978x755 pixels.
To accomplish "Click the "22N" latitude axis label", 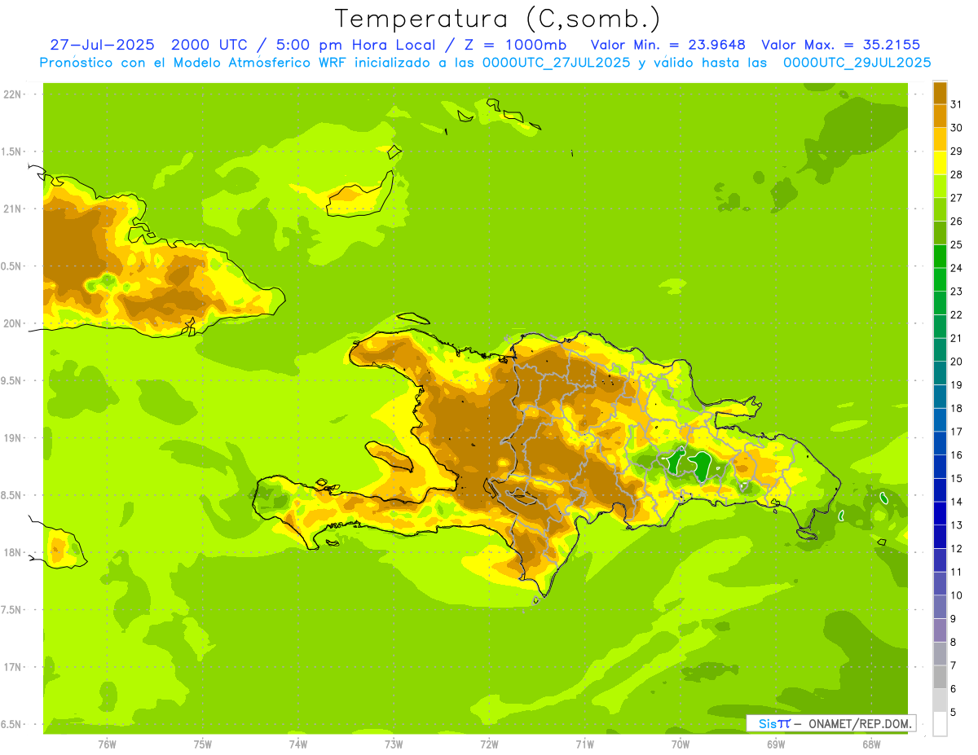I will 13,94.
